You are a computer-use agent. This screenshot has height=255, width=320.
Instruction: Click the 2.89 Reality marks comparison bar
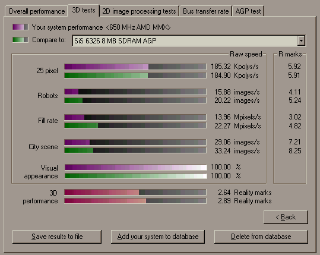point(135,201)
